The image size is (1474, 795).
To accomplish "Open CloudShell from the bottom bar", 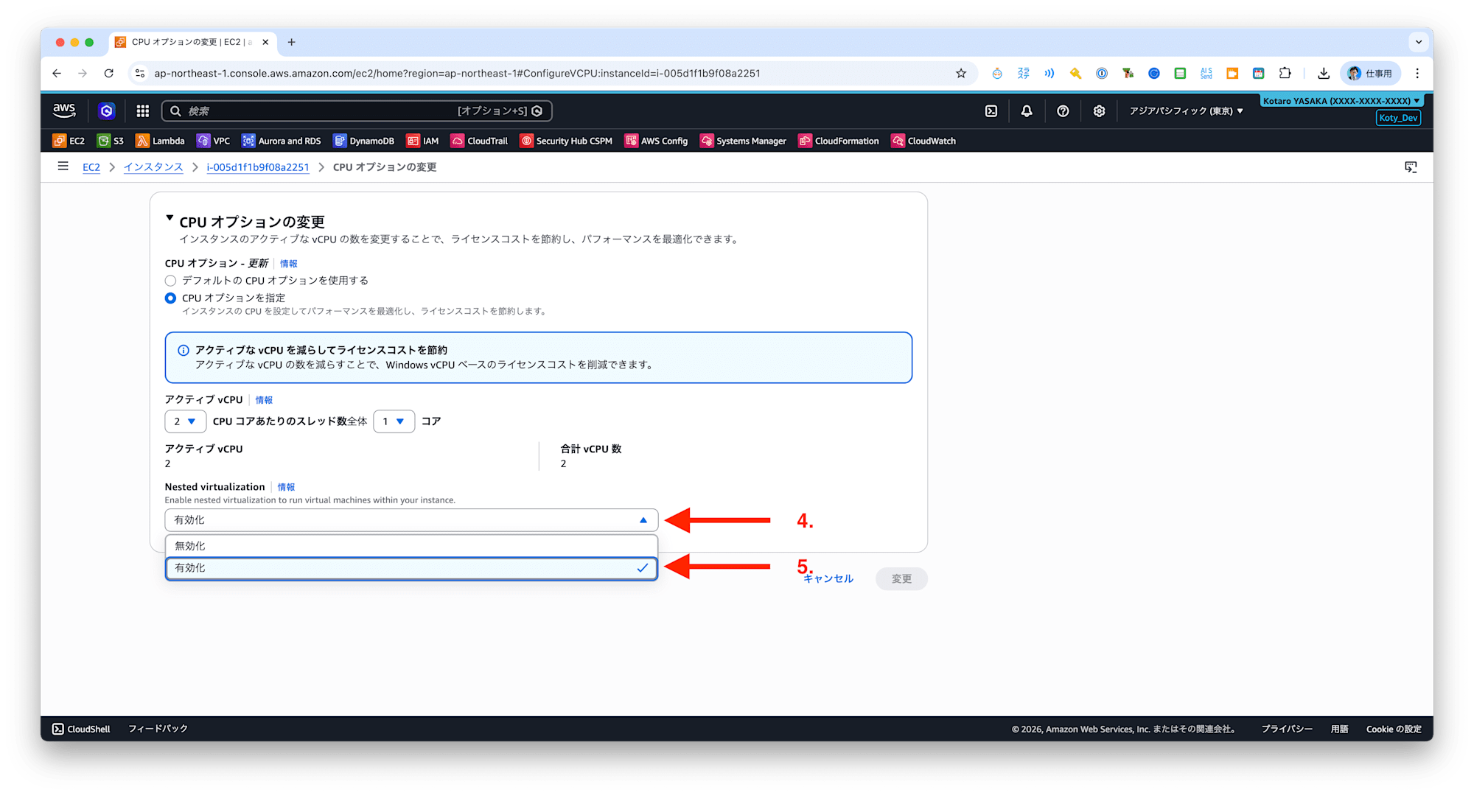I will [x=80, y=729].
